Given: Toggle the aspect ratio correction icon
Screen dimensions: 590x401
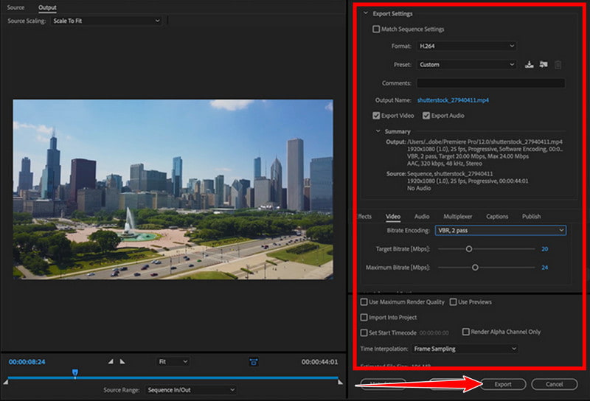Looking at the screenshot, I should tap(254, 362).
